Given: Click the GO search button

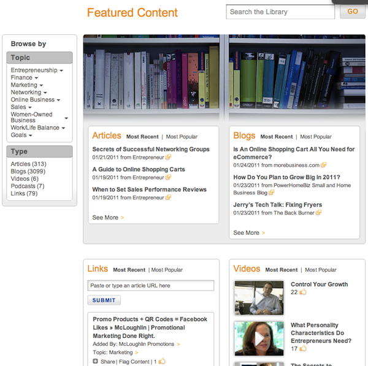Looking at the screenshot, I should click(353, 12).
